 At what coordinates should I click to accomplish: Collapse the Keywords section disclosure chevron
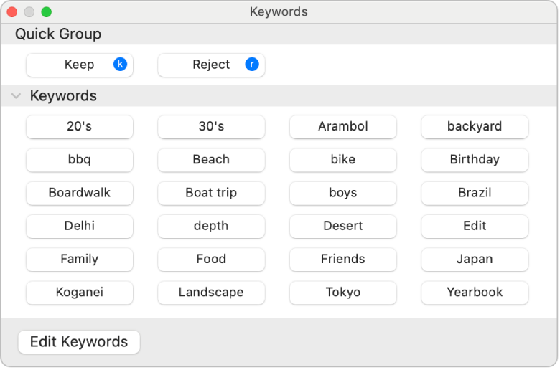(x=16, y=96)
